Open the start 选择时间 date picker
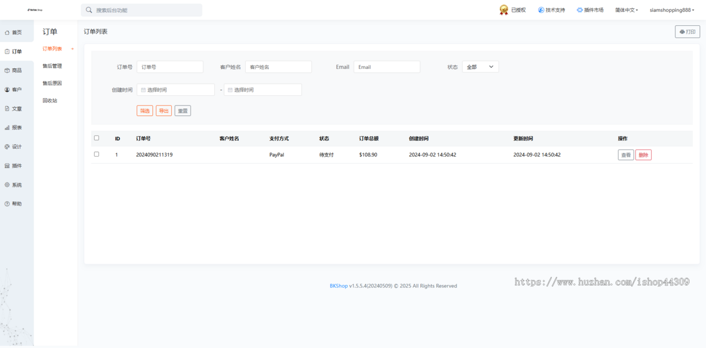This screenshot has width=706, height=348. click(x=175, y=90)
